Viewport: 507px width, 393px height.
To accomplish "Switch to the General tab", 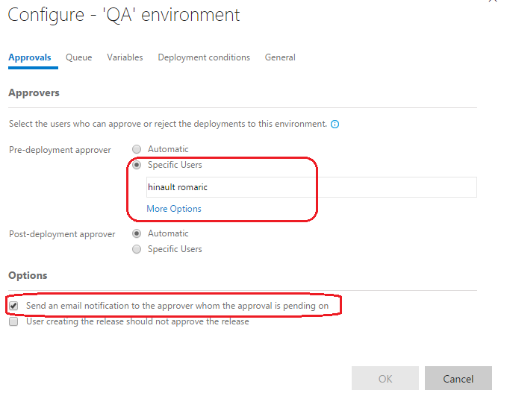I will click(x=280, y=57).
